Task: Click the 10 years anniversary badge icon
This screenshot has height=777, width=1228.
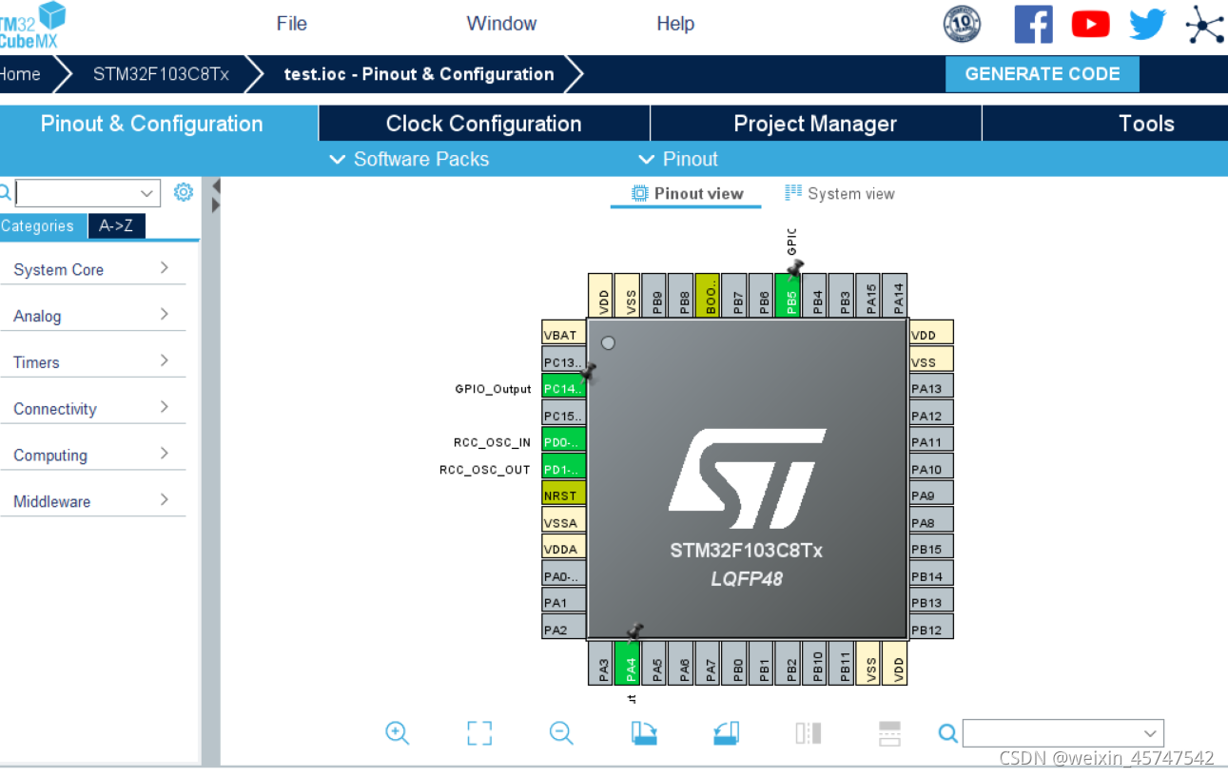Action: (x=962, y=24)
